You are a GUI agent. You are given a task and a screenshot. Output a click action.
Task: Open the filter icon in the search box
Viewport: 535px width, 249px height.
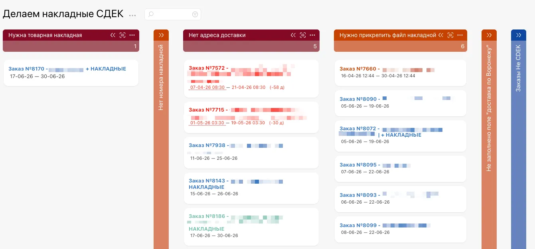coord(195,14)
